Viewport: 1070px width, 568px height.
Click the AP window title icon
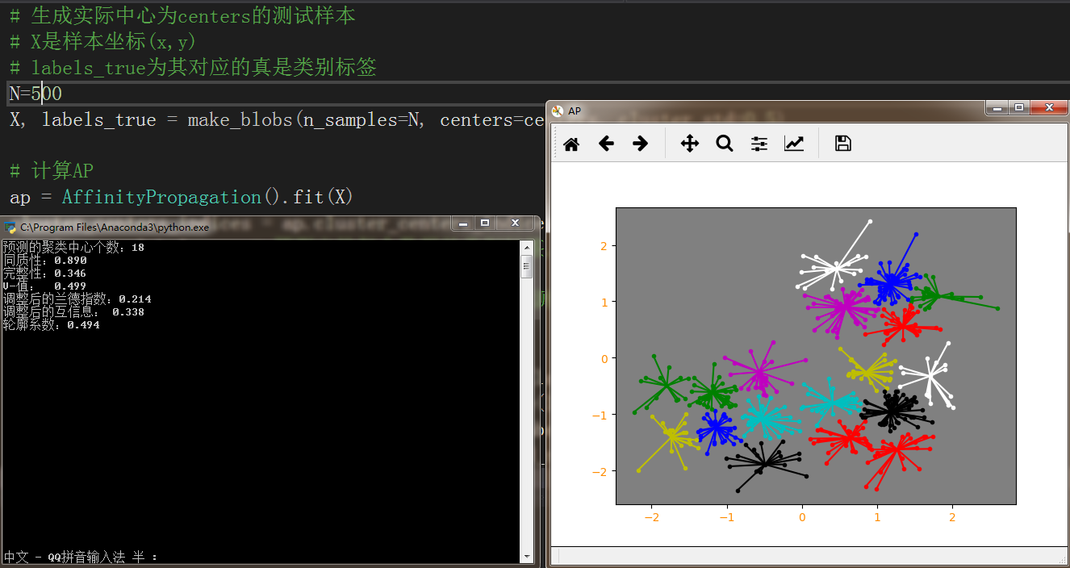click(558, 111)
